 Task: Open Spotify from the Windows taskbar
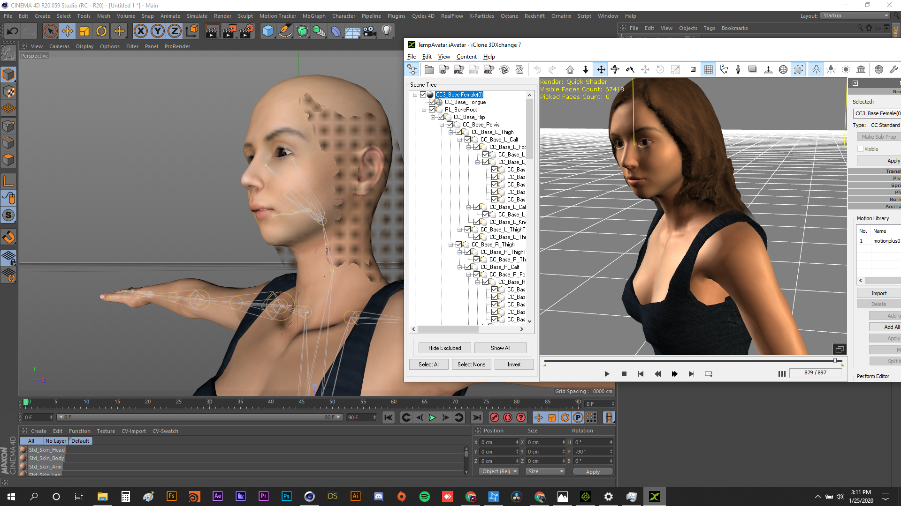point(424,497)
